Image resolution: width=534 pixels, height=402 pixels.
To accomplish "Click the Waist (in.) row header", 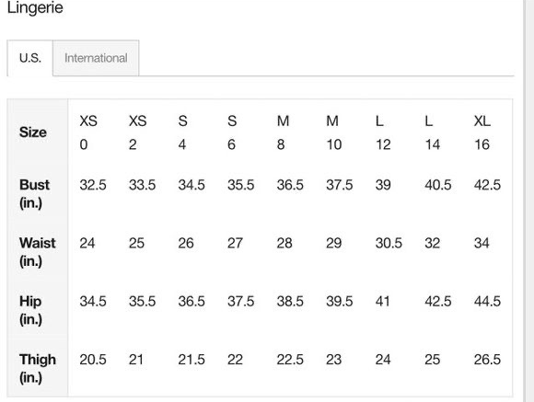I will coord(38,252).
